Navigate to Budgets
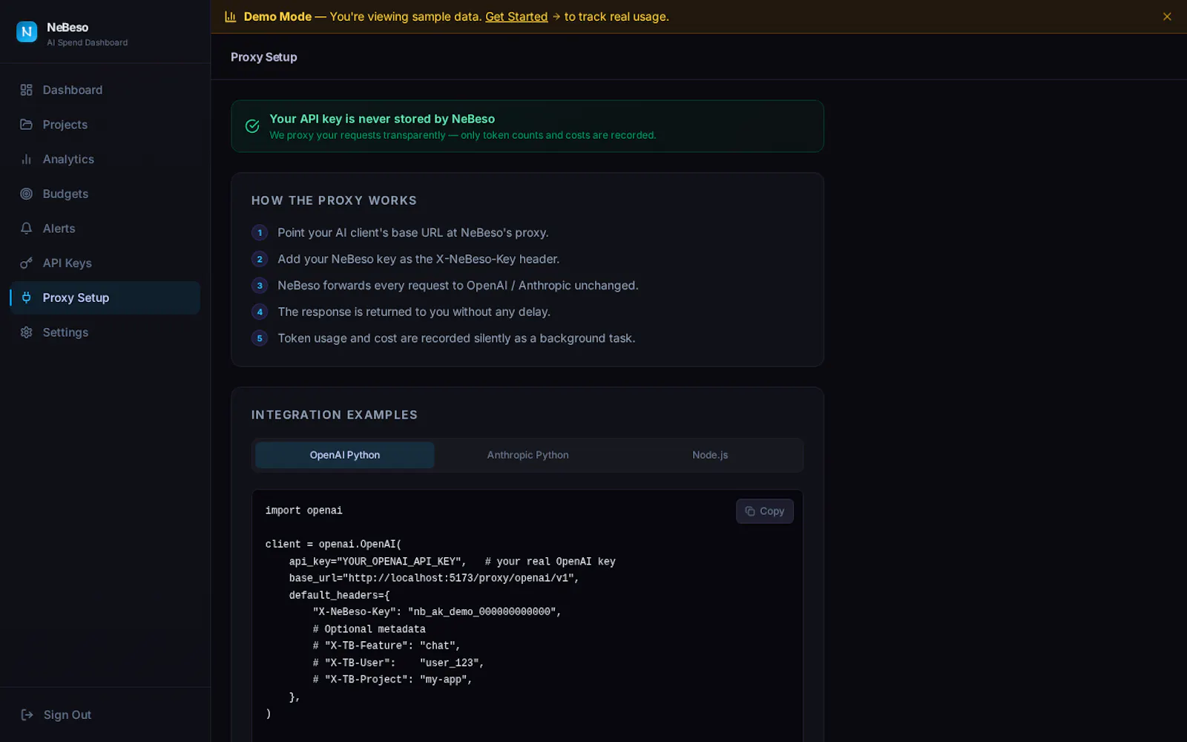Viewport: 1187px width, 742px height. pyautogui.click(x=105, y=194)
